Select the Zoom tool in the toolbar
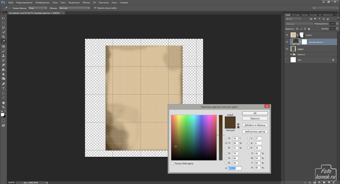The image size is (340, 184). coord(4,108)
